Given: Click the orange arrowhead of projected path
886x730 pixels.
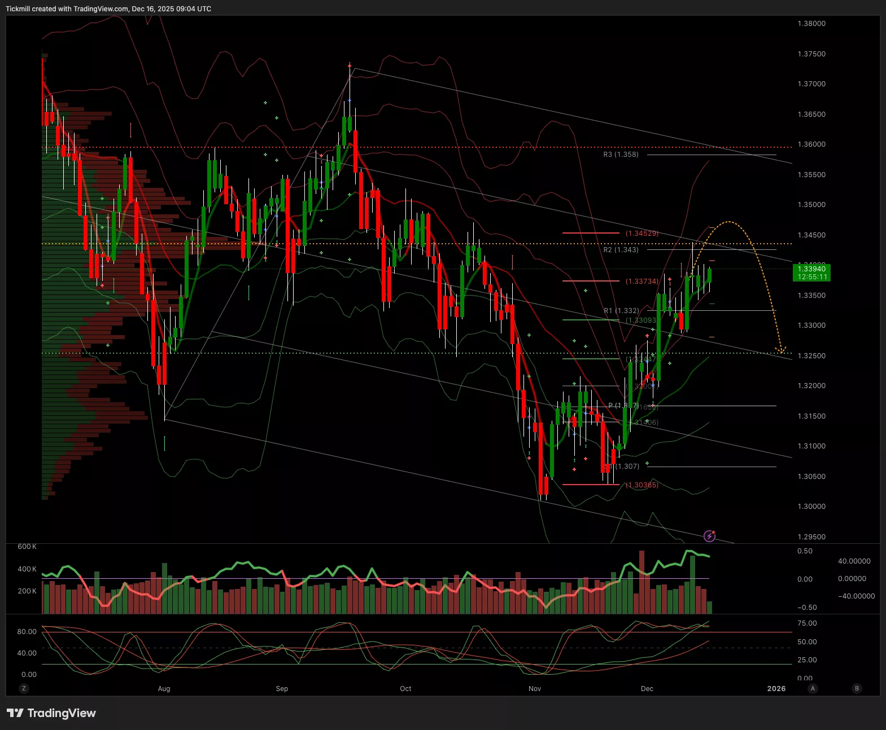Looking at the screenshot, I should tap(782, 351).
